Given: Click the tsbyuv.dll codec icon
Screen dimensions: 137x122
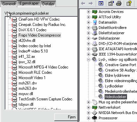Looking at the screenshot, I should (14, 105).
